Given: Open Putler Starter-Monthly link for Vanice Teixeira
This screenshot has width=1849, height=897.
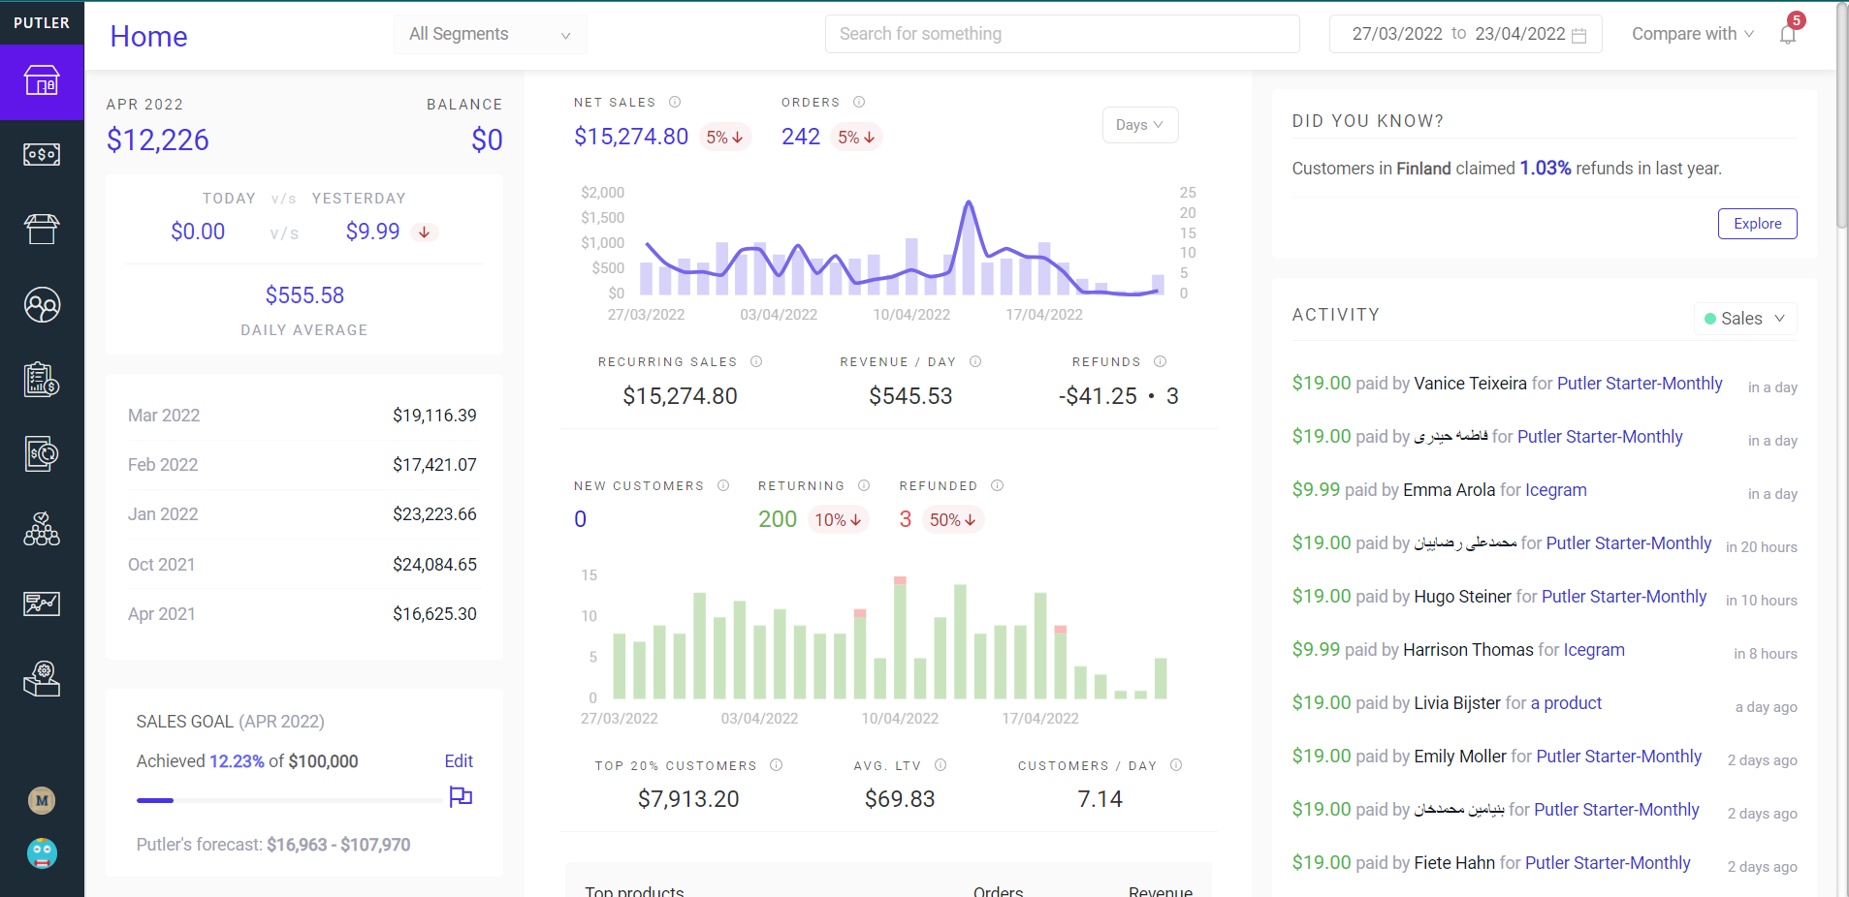Looking at the screenshot, I should (1640, 384).
